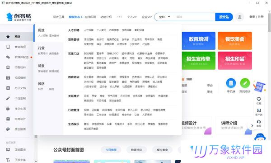Select the 风格 tab in the mega menu
The height and width of the screenshot is (163, 271).
point(49,86)
